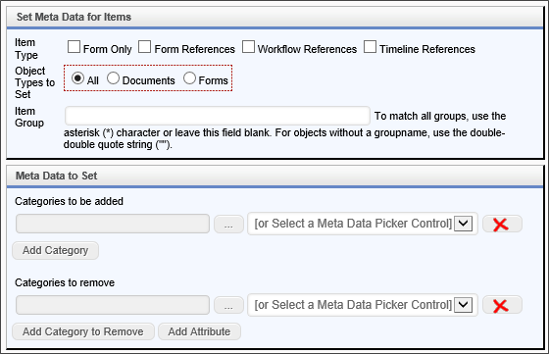Open ellipsis browse button for categories to be added
The image size is (549, 354).
(228, 225)
